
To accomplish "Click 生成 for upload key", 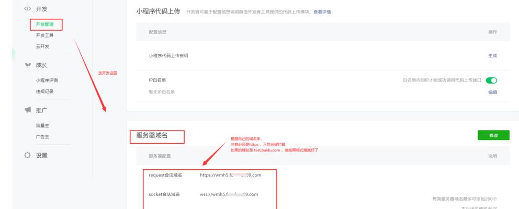I will [x=492, y=56].
